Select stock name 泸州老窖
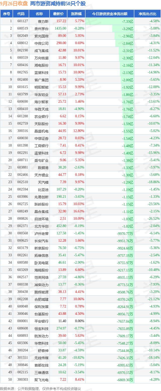Viewport: 161px width, 391px height. [42, 233]
